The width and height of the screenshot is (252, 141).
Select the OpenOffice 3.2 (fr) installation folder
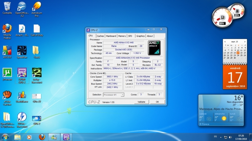pyautogui.click(x=7, y=120)
